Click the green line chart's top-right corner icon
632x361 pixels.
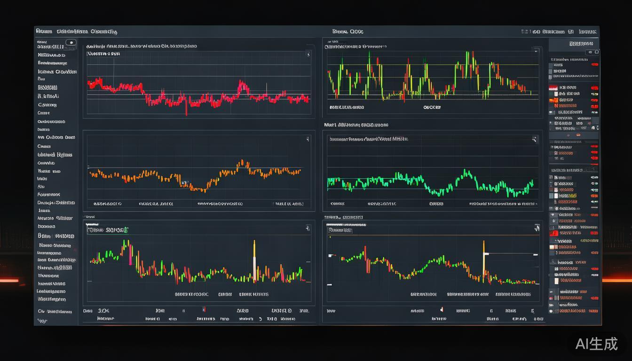[534, 139]
